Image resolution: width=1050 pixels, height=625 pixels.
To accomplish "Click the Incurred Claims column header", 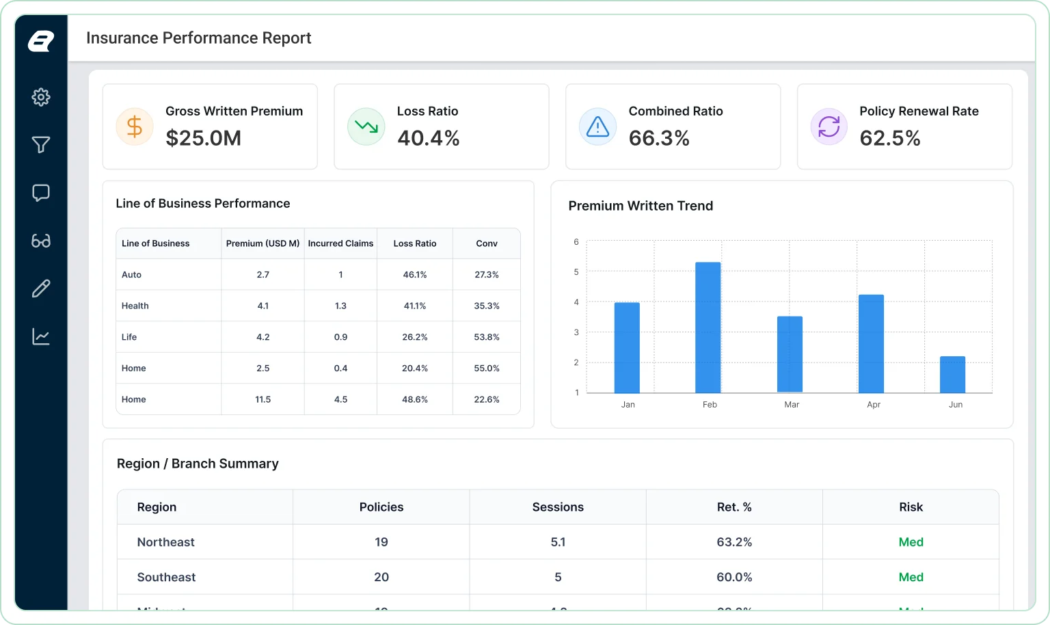I will point(340,243).
